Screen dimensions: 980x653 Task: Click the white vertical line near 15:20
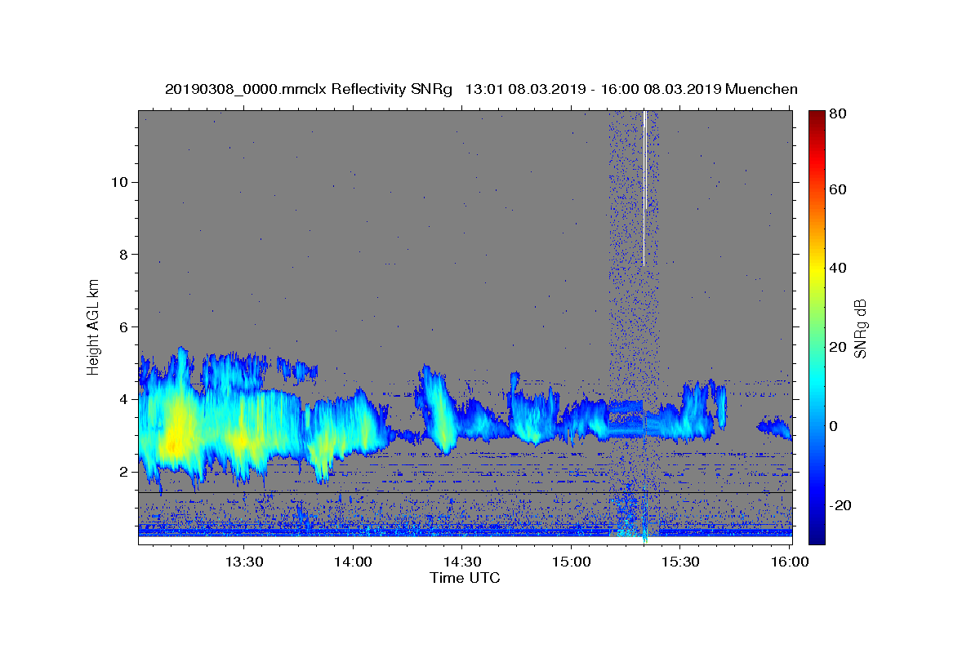tap(644, 188)
